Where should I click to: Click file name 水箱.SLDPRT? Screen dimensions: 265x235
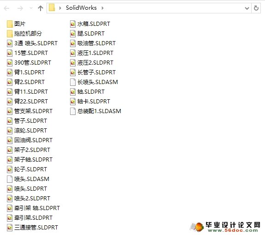[94, 24]
